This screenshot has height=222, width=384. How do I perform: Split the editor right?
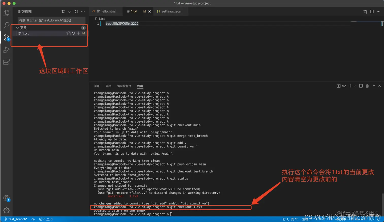(x=372, y=11)
